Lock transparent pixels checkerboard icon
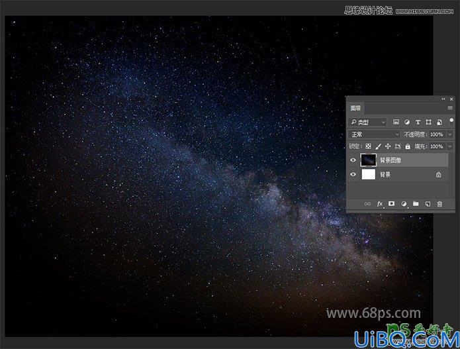460x349 pixels. coord(368,146)
